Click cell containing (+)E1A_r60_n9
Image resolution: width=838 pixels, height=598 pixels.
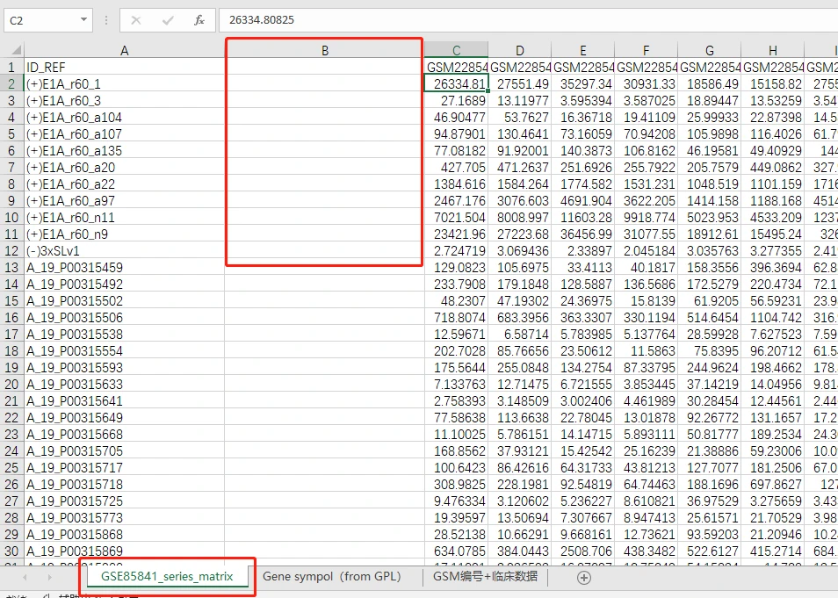coord(124,234)
